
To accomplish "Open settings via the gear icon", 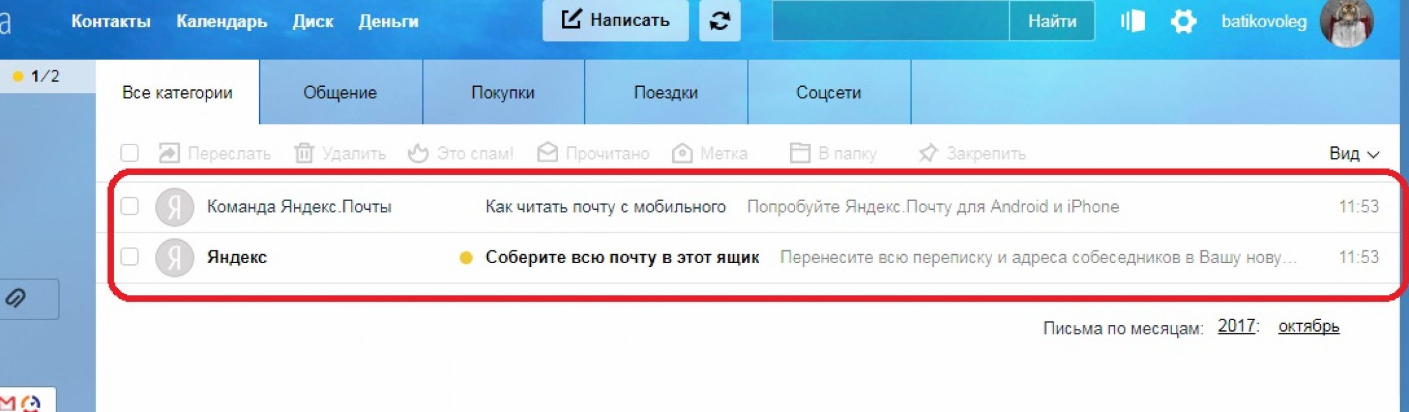I will coord(1183,21).
